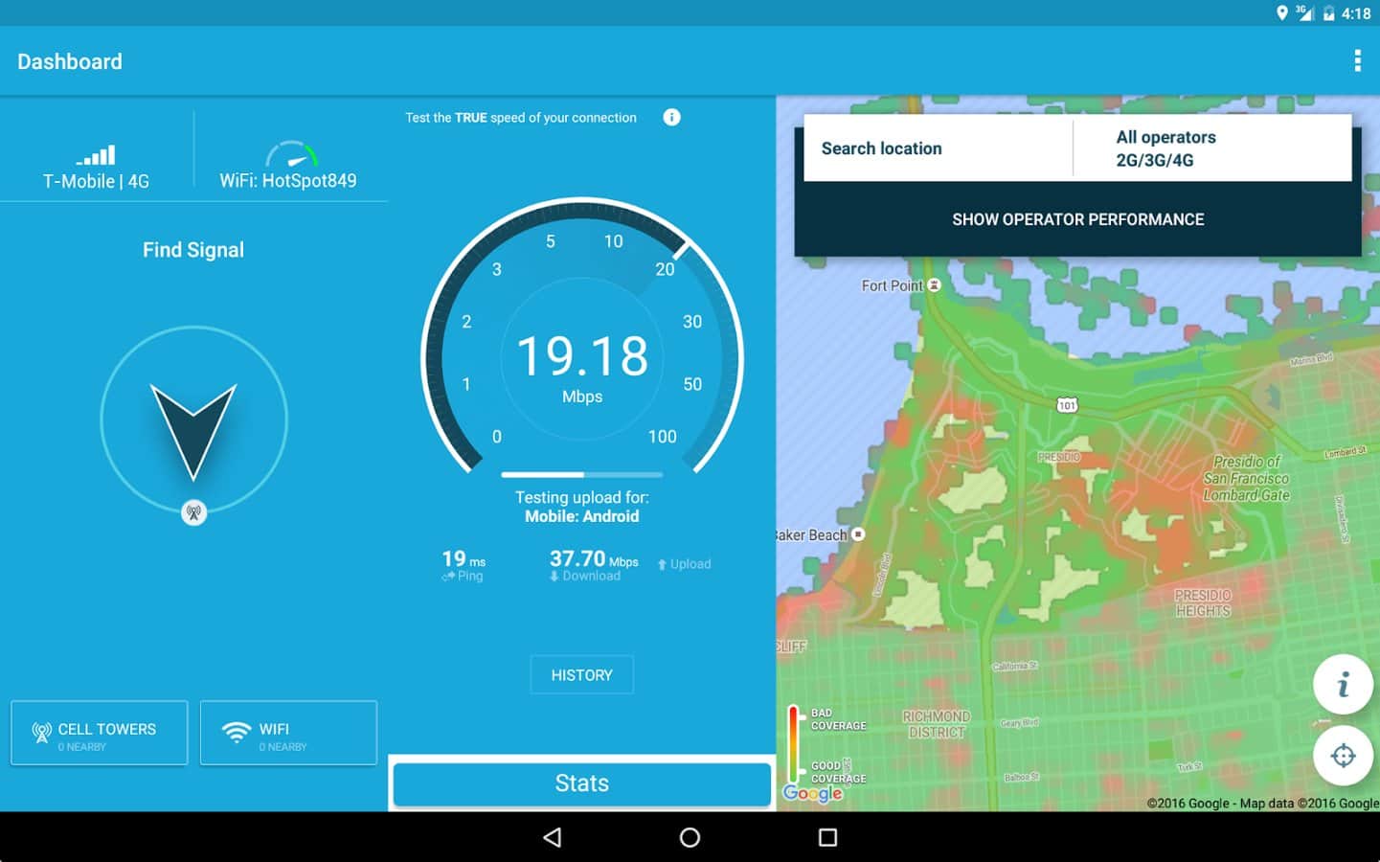Tap the cell tower marker below compass

[x=193, y=512]
